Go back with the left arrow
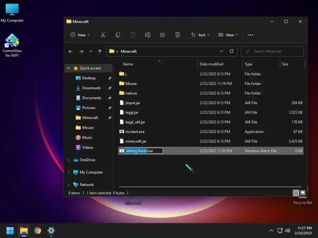Viewport: 318px width, 238px height. pos(70,51)
